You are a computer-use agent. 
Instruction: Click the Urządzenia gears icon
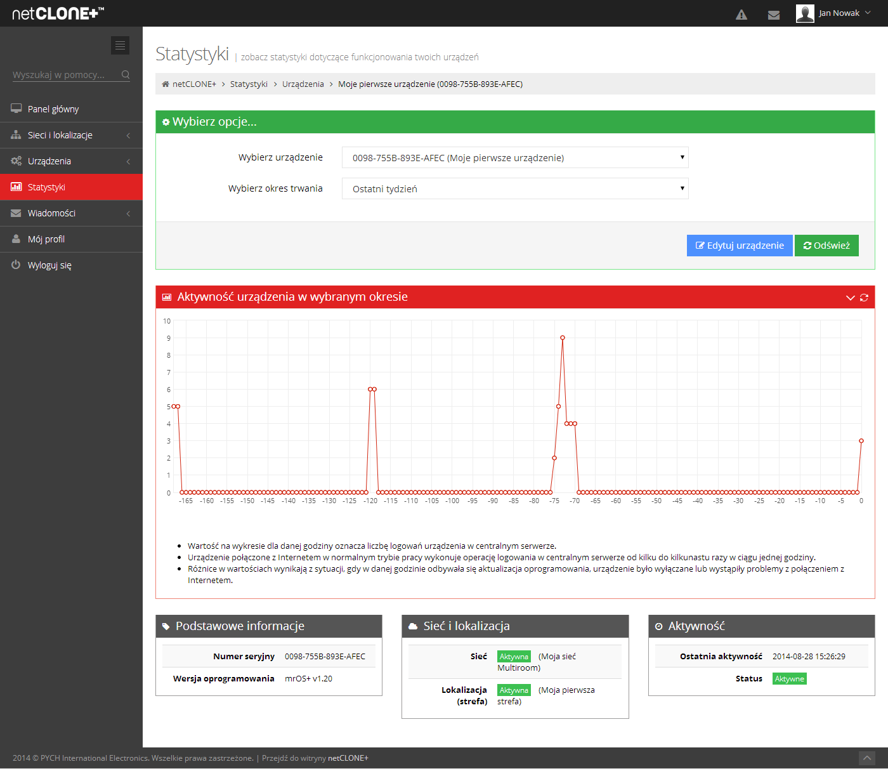(x=16, y=161)
